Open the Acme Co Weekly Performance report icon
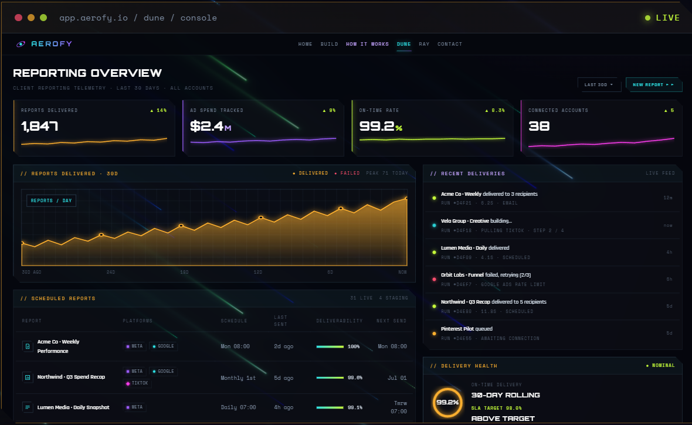692x425 pixels. [28, 346]
